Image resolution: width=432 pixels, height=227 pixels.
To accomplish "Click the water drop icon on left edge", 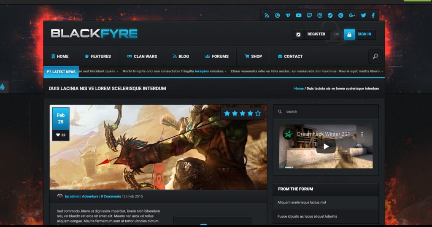I will tap(3, 87).
